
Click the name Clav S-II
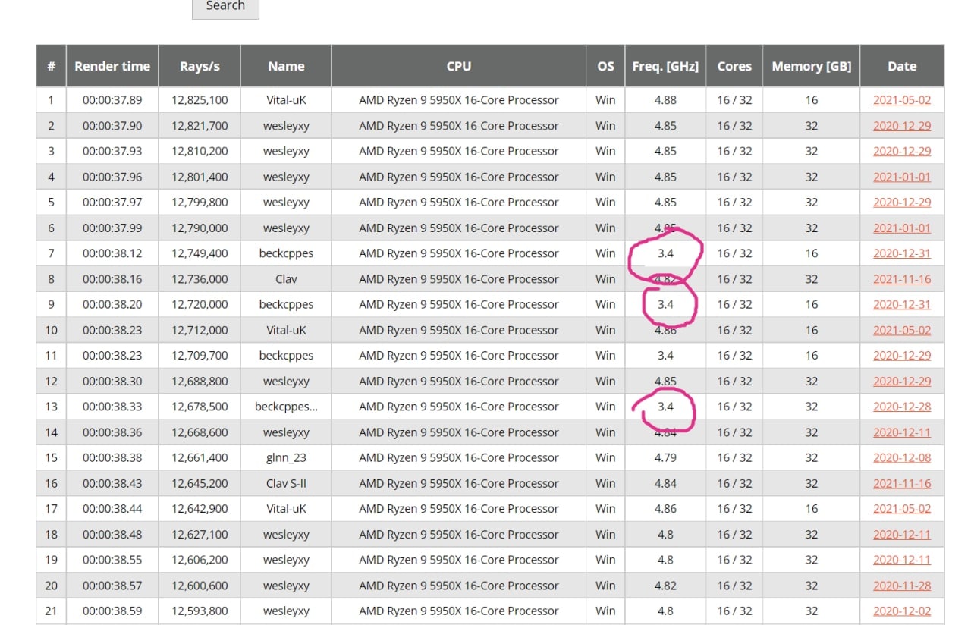(286, 483)
